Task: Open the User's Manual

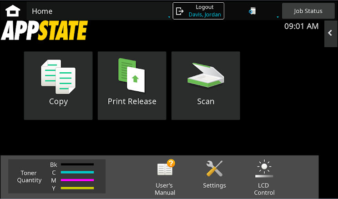Action: tap(165, 177)
